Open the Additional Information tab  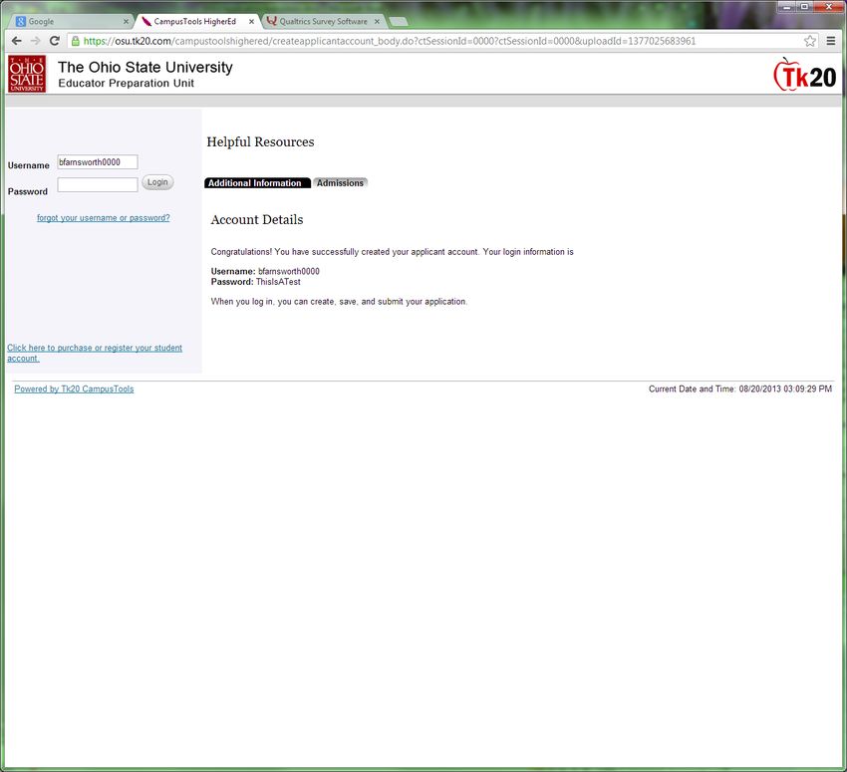coord(257,183)
